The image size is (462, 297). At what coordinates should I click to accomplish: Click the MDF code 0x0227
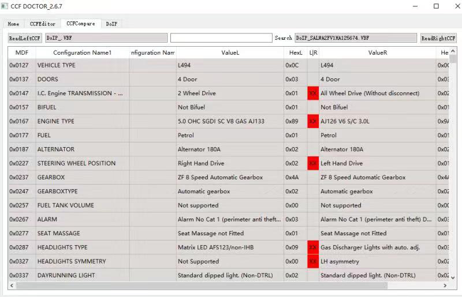pos(19,163)
